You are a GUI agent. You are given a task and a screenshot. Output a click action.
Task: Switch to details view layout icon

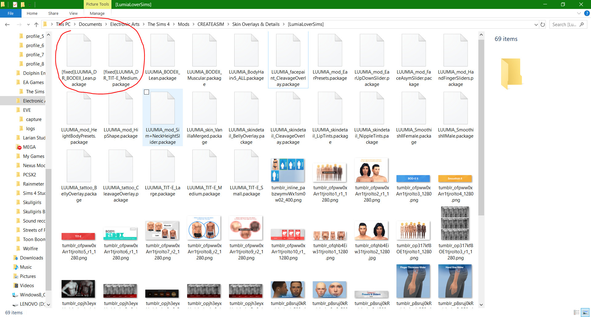pyautogui.click(x=577, y=312)
